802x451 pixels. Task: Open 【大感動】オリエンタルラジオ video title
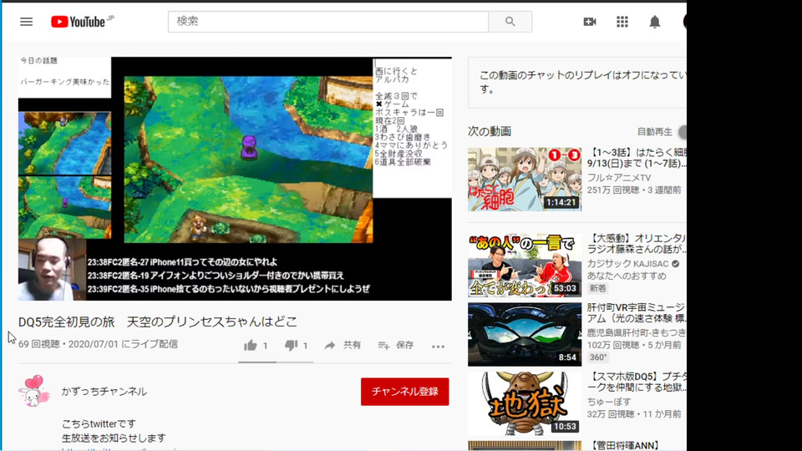click(637, 244)
